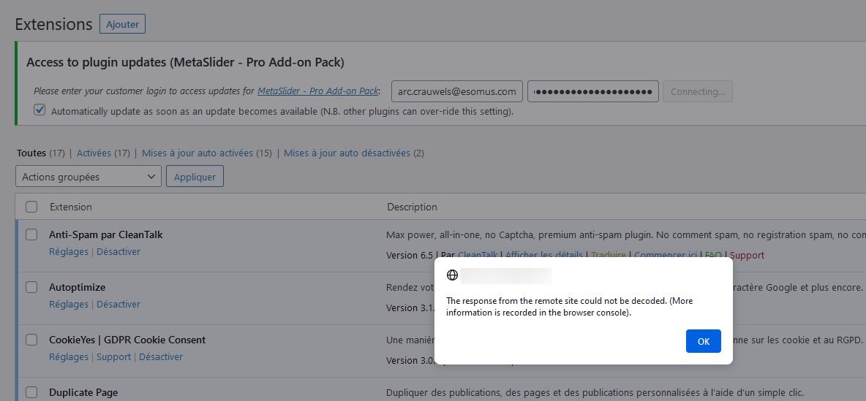866x401 pixels.
Task: Filter by Mises à jour auto activées
Action: coord(197,153)
